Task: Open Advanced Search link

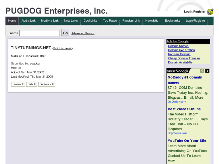Action: tap(83, 33)
